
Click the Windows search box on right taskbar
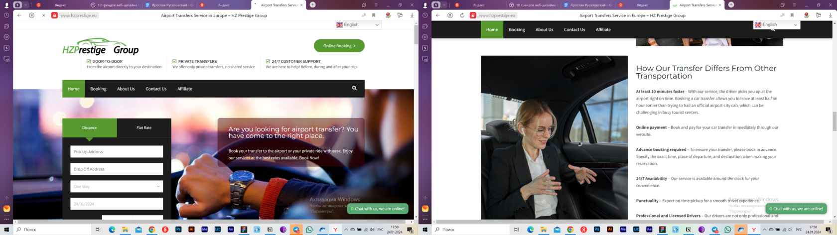pos(470,230)
